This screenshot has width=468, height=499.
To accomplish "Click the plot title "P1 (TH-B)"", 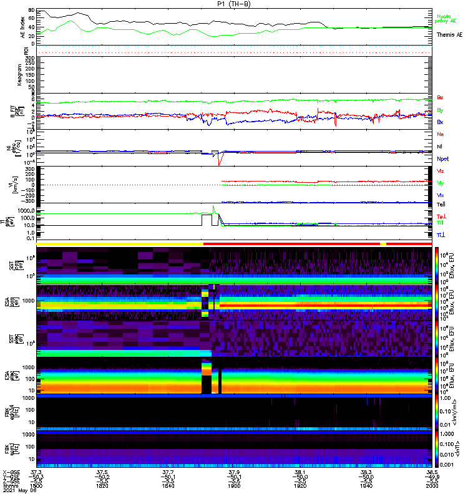I will (233, 4).
